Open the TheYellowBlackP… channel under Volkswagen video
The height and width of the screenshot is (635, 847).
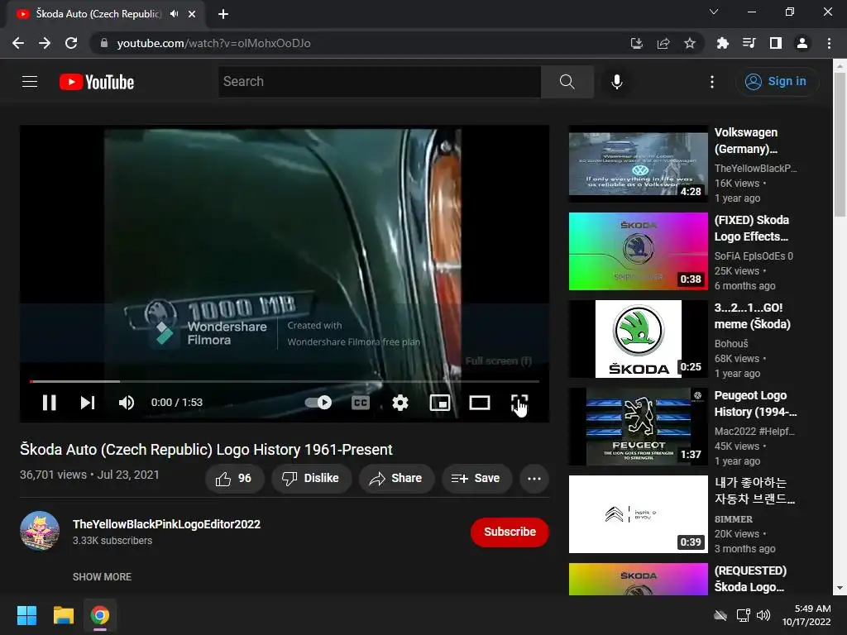point(755,169)
